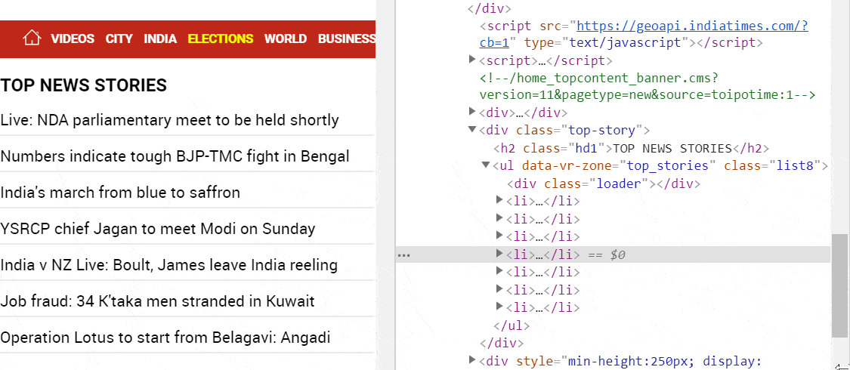Open the WORLD section
This screenshot has height=370, width=850.
tap(286, 39)
